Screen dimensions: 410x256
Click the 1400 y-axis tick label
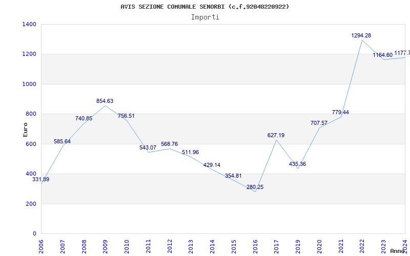coord(29,24)
